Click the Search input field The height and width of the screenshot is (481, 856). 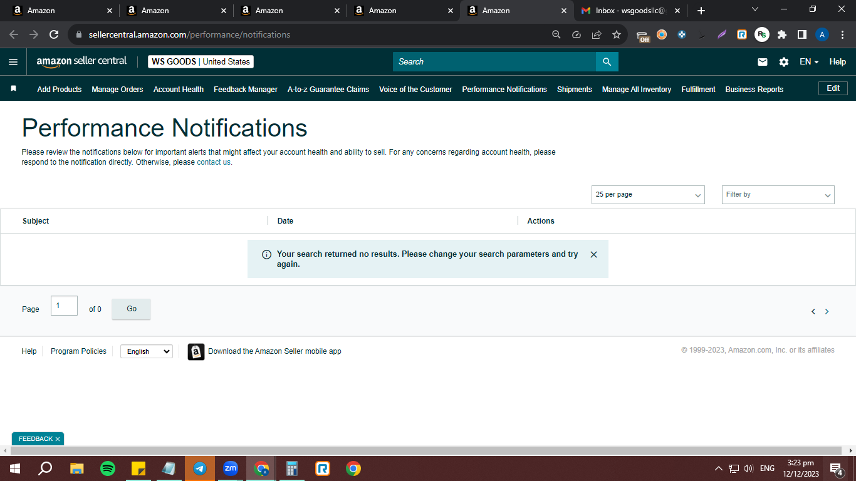point(494,61)
